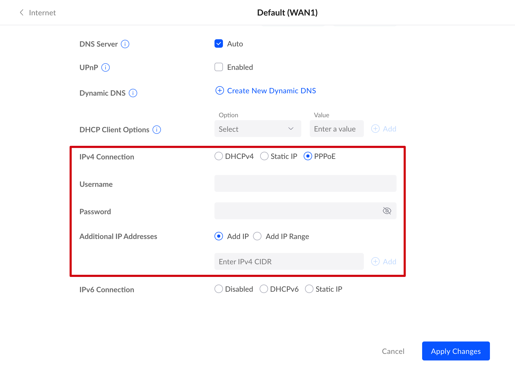Click the Cancel button
Viewport: 515px width, 371px height.
(393, 351)
